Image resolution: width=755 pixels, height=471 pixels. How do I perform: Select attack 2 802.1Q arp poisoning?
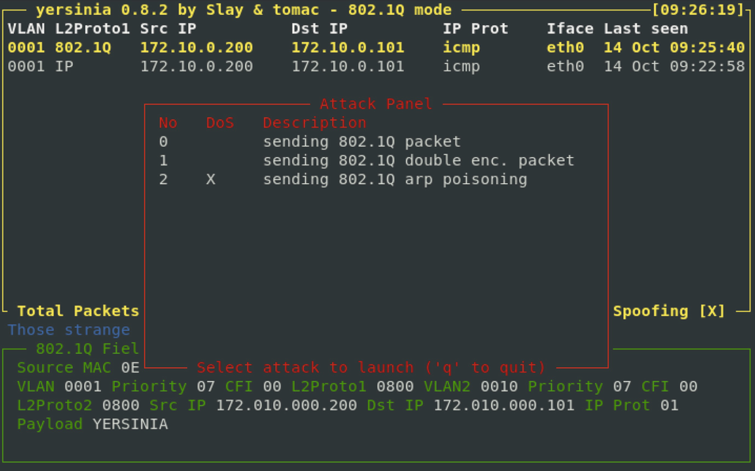click(343, 179)
